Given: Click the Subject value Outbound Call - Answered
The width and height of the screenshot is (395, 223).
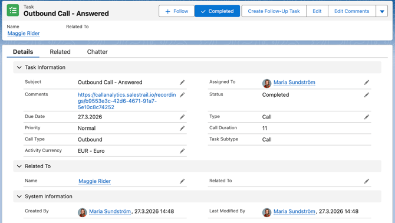Looking at the screenshot, I should click(x=110, y=83).
